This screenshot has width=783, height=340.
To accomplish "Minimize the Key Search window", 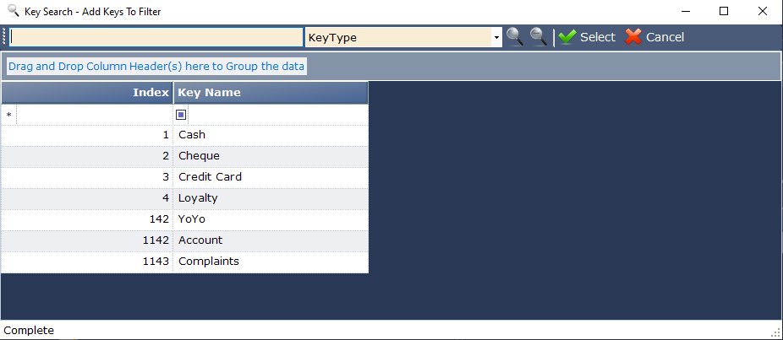I will (685, 11).
